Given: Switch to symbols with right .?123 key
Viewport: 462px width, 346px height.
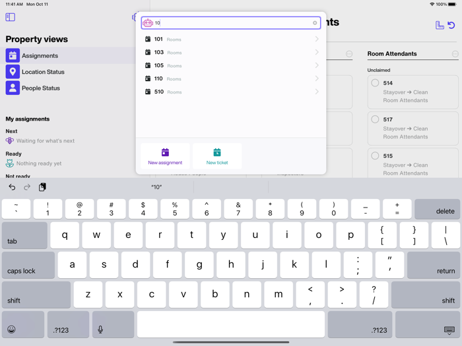Looking at the screenshot, I should coord(360,324).
